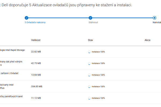
Task: Click the checkmark circle above Stáhnout
Action: click(x=90, y=18)
